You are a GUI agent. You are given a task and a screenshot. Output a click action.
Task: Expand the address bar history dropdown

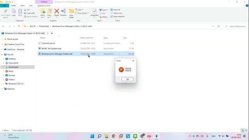click(x=213, y=26)
